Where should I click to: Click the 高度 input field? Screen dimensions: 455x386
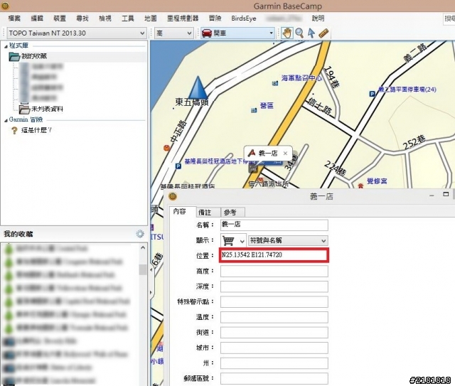click(274, 271)
